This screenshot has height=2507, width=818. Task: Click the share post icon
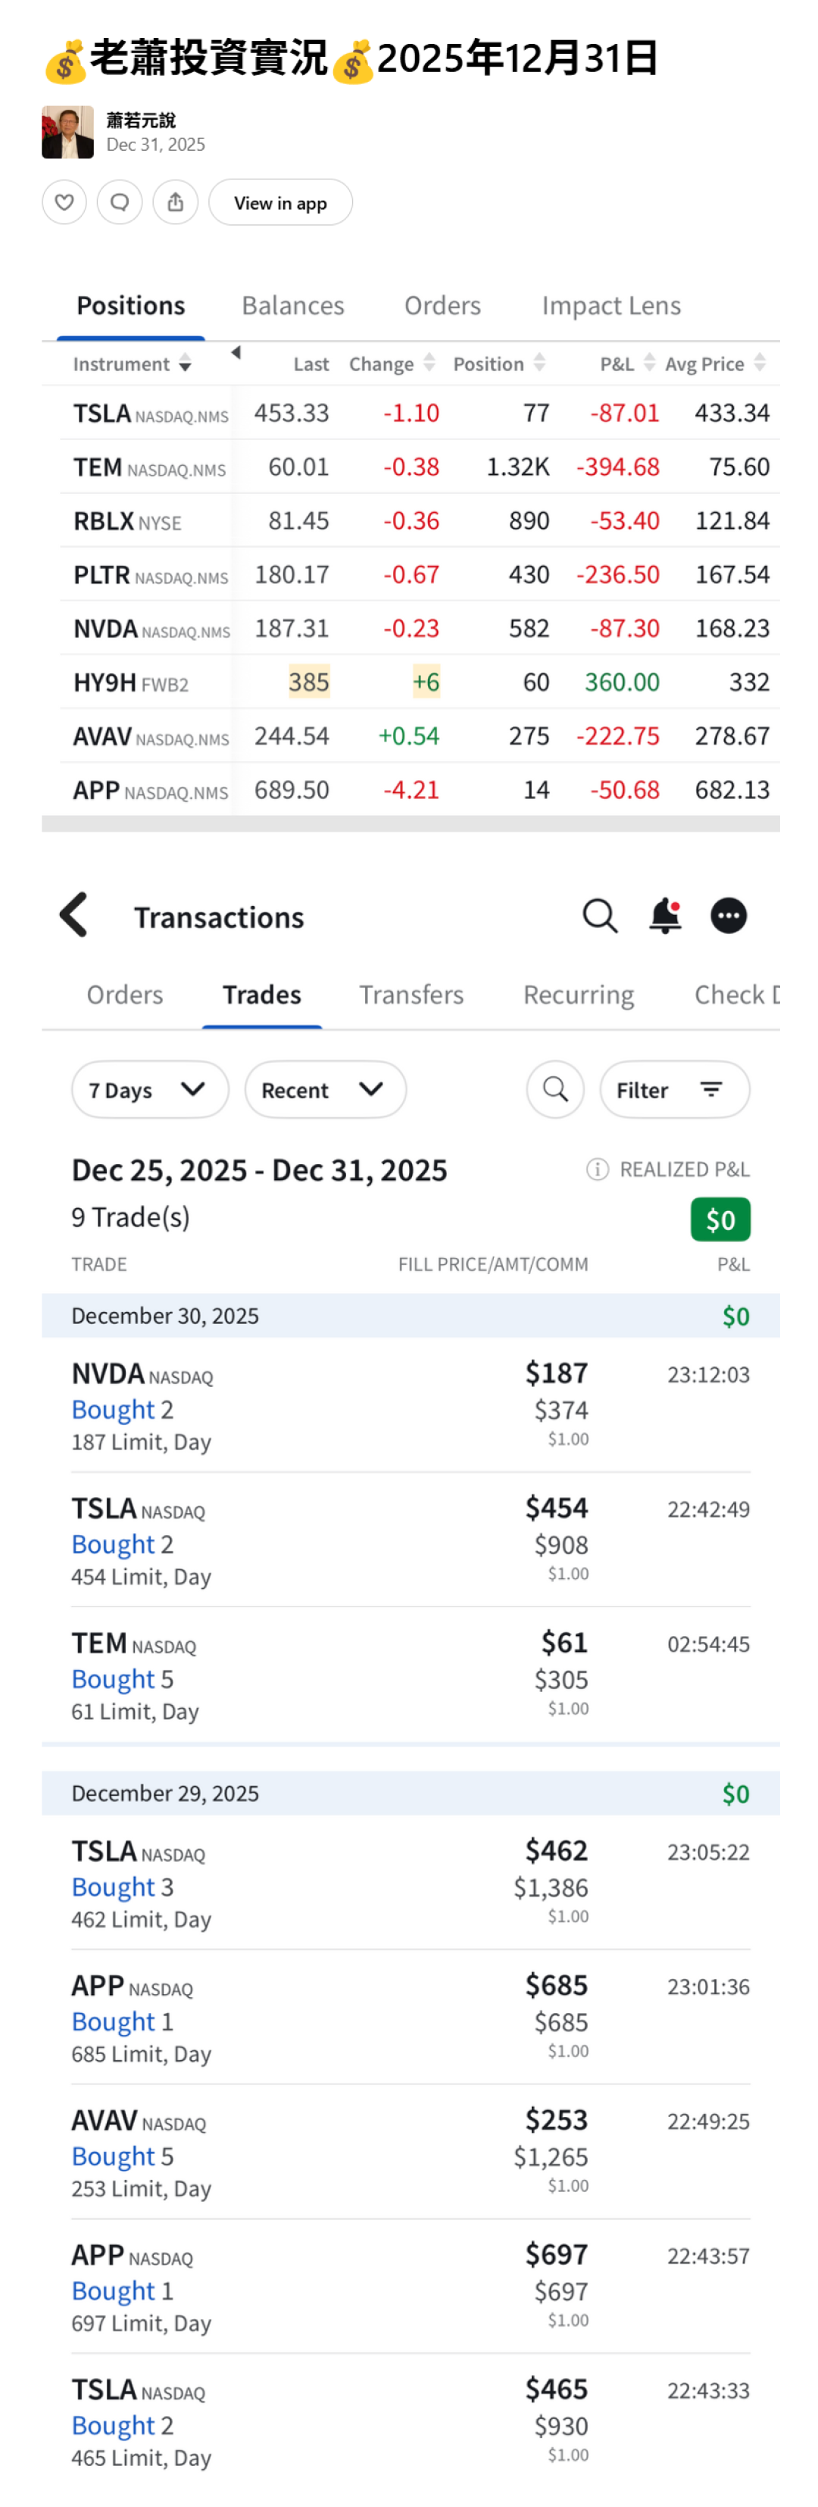[175, 202]
